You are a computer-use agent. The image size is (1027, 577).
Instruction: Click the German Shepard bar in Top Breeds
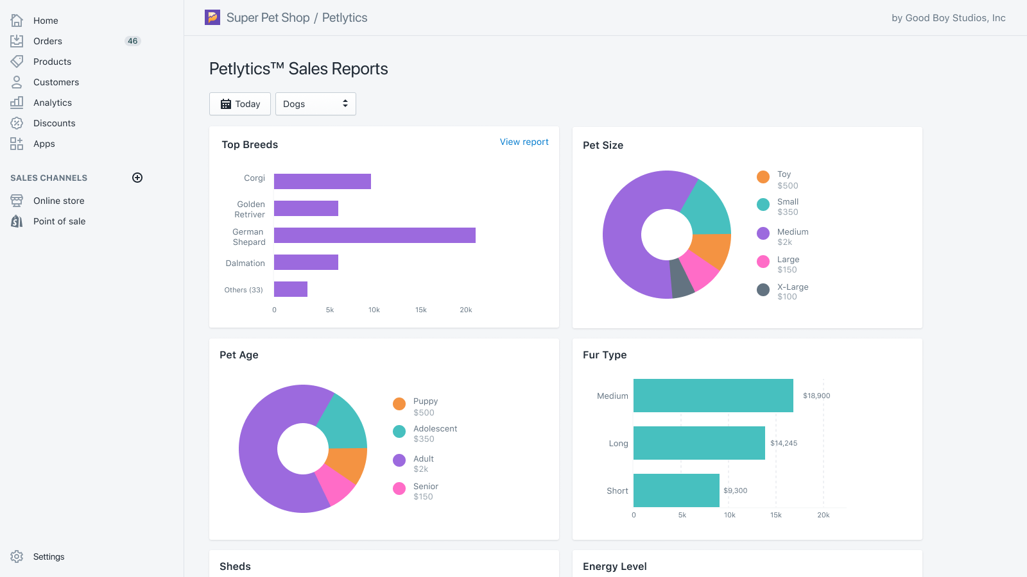click(x=374, y=235)
